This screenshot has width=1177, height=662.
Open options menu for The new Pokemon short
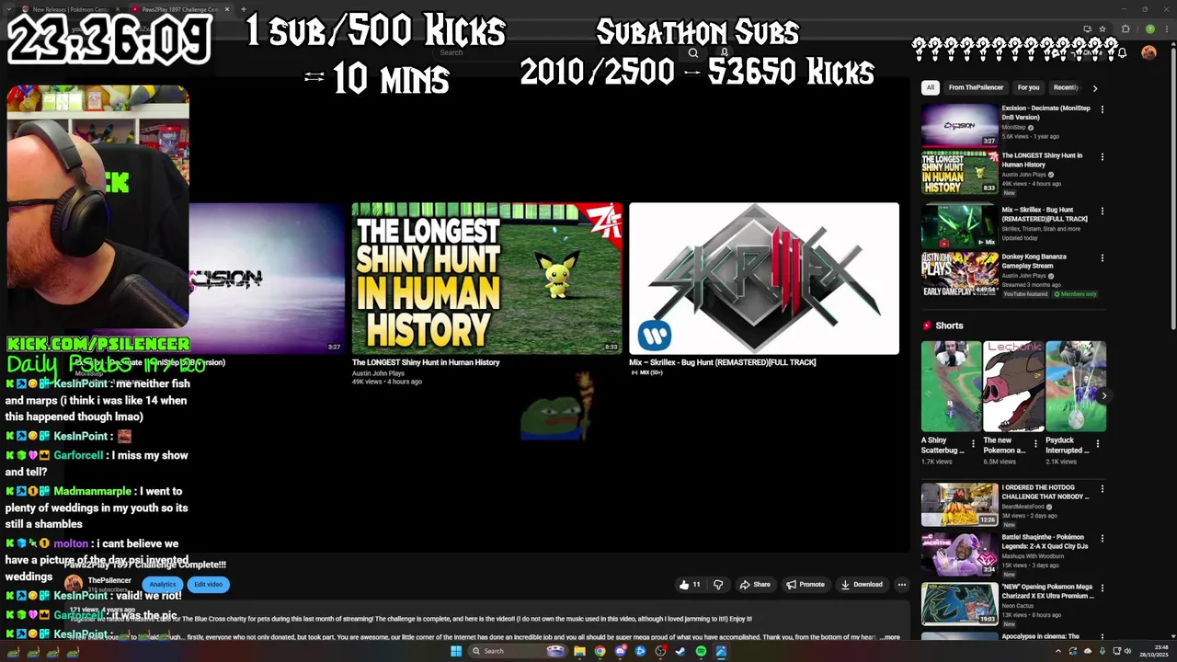click(1035, 444)
